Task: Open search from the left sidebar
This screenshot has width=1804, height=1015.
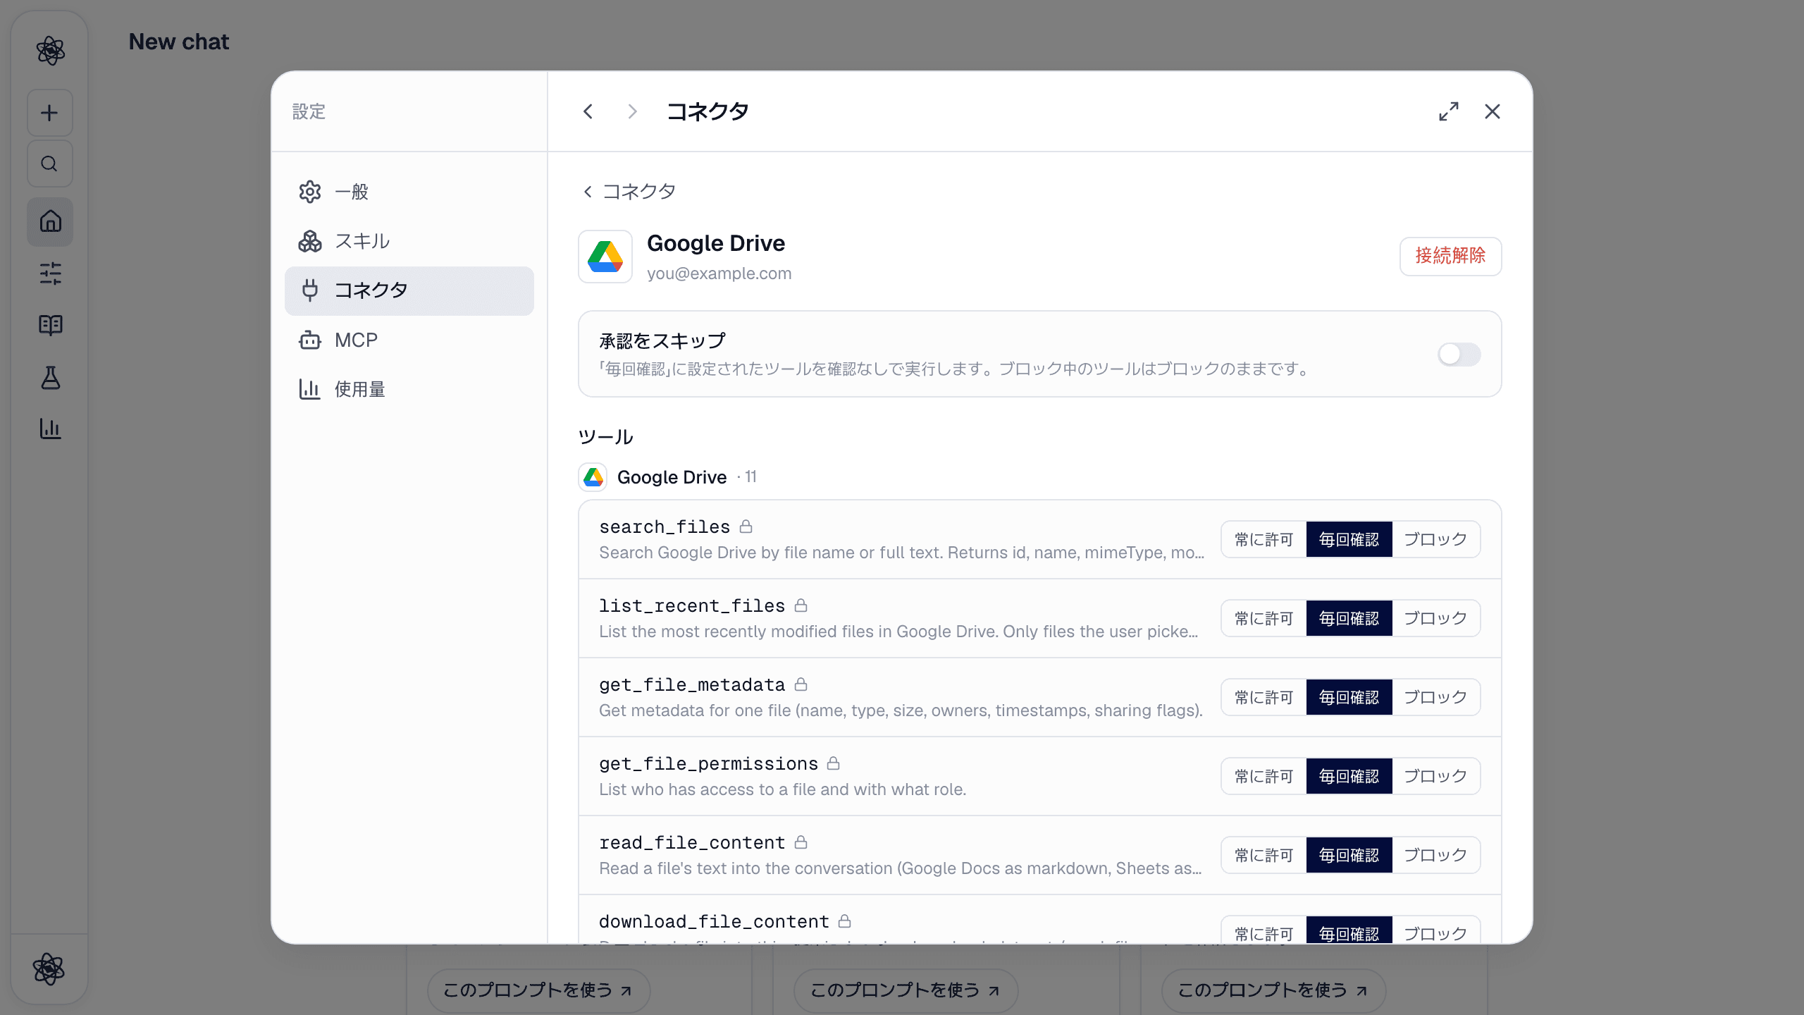Action: click(x=49, y=164)
